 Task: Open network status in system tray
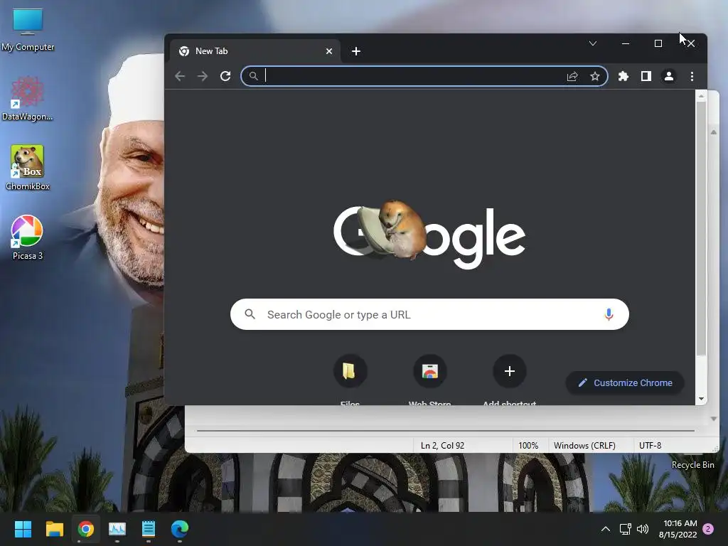coord(626,529)
